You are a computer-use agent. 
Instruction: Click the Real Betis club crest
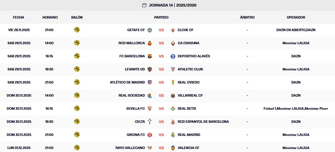click(x=173, y=109)
